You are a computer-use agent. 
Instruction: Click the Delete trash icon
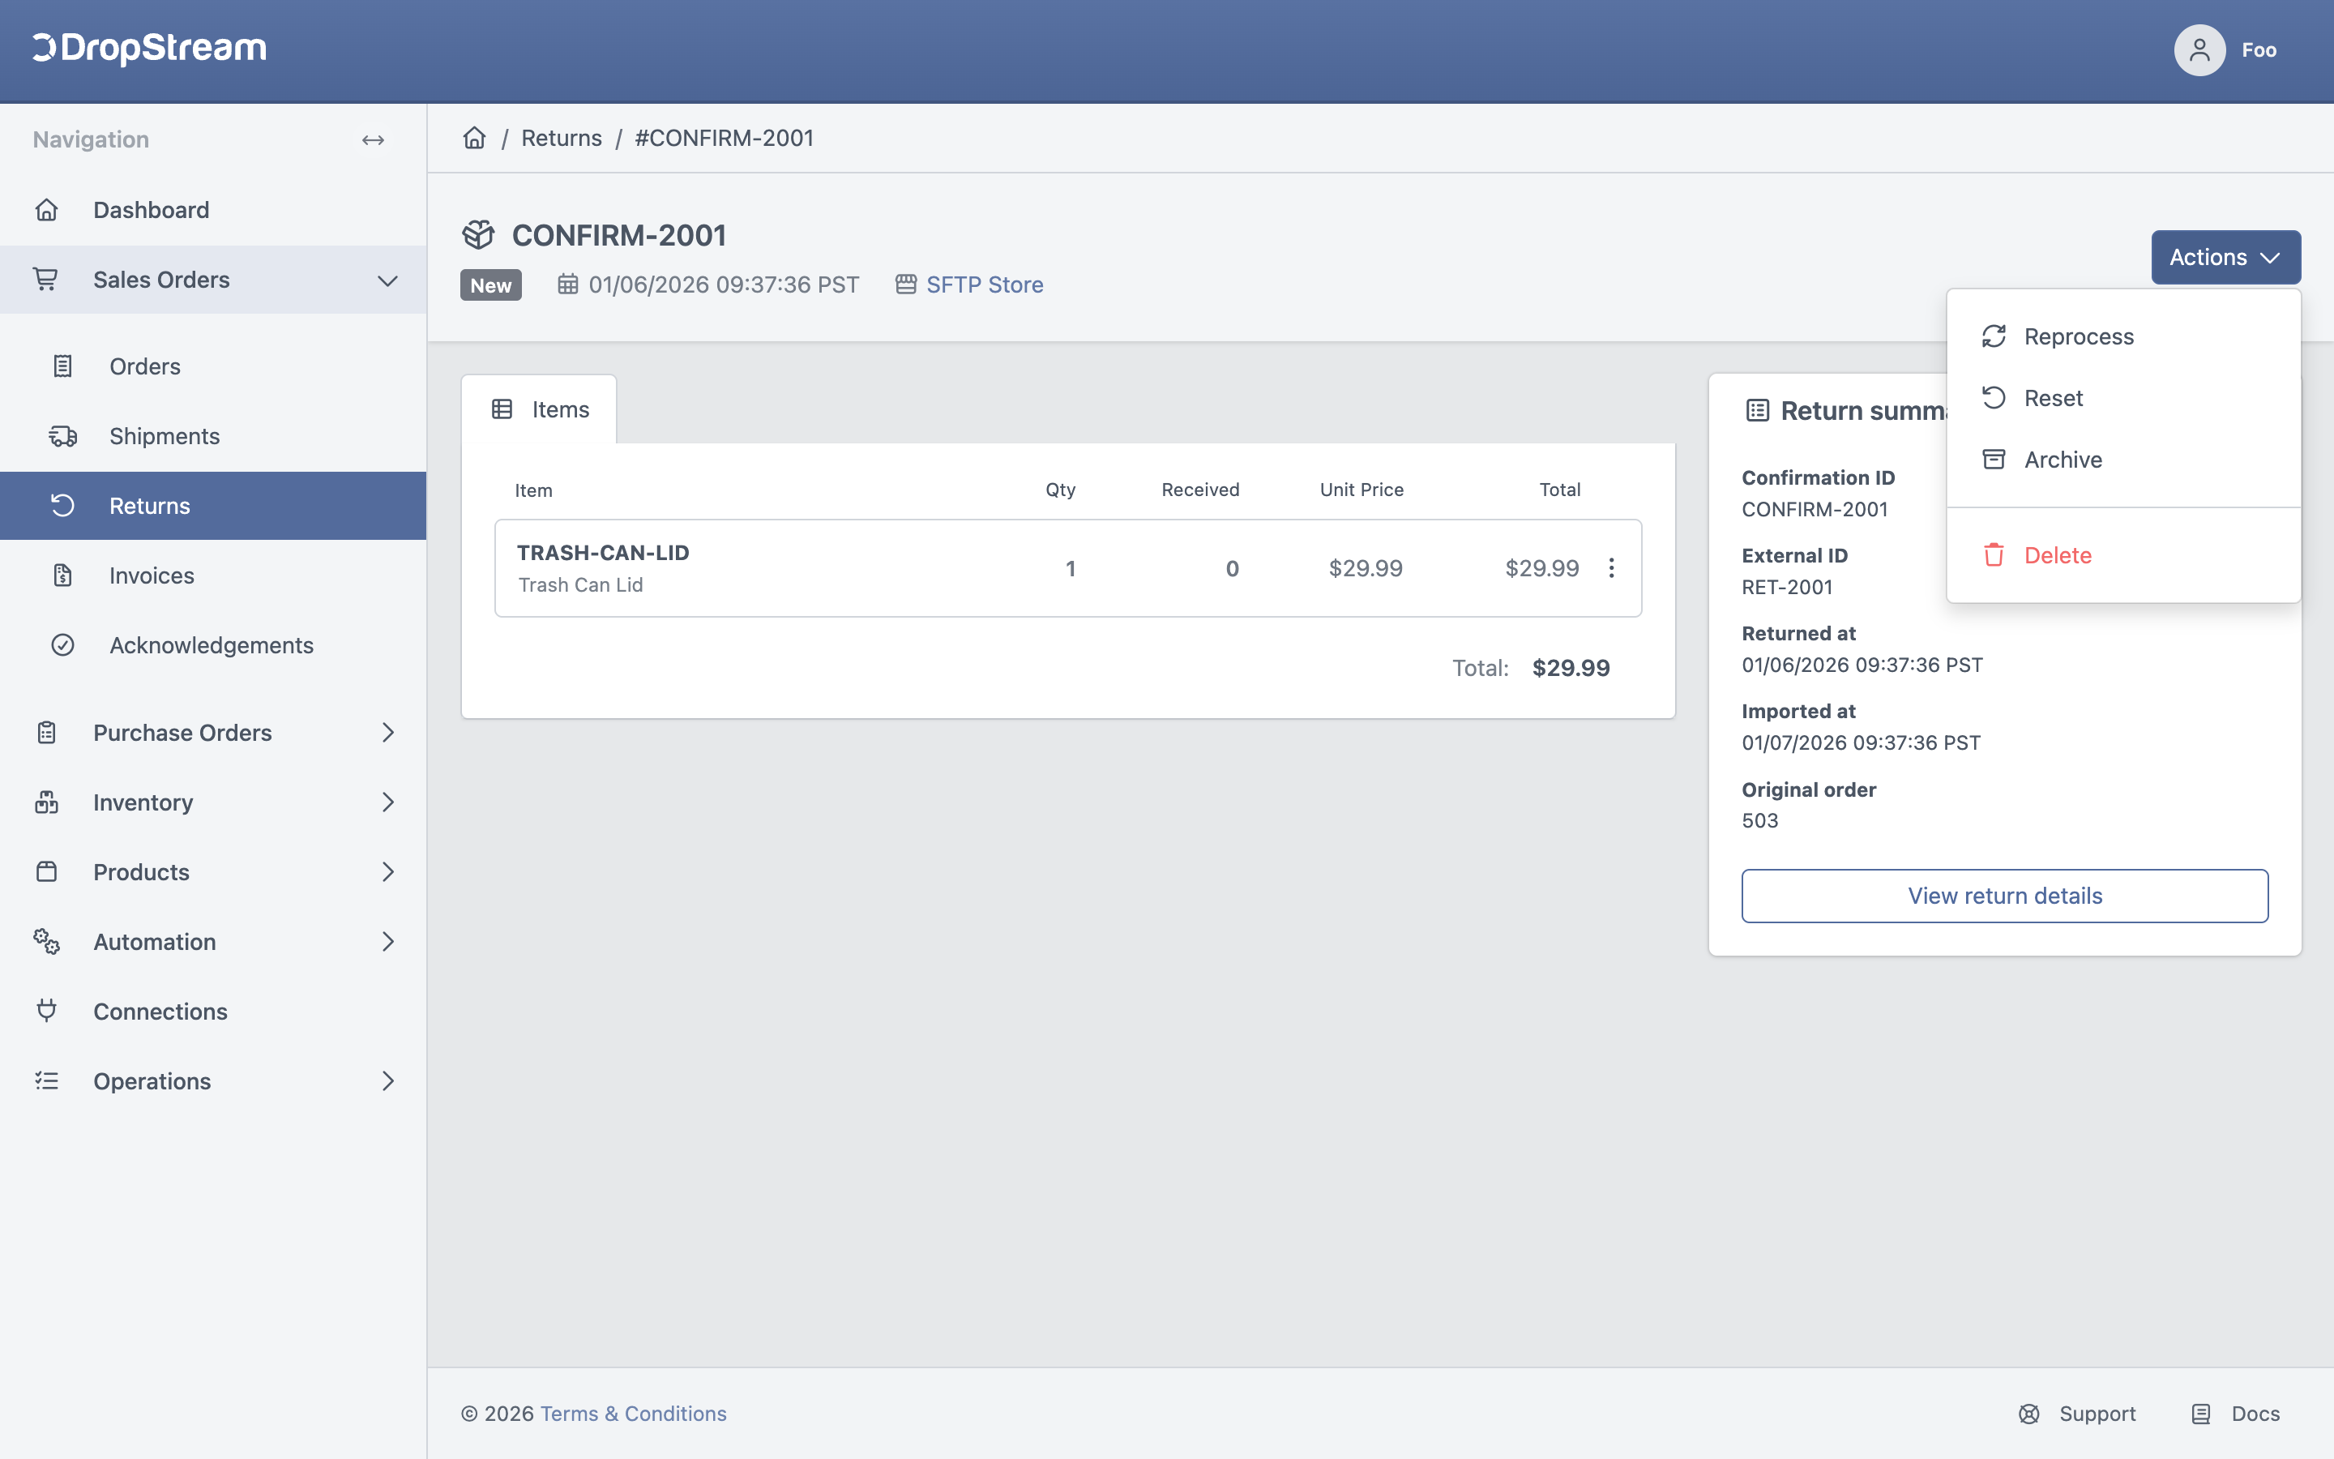[1994, 556]
